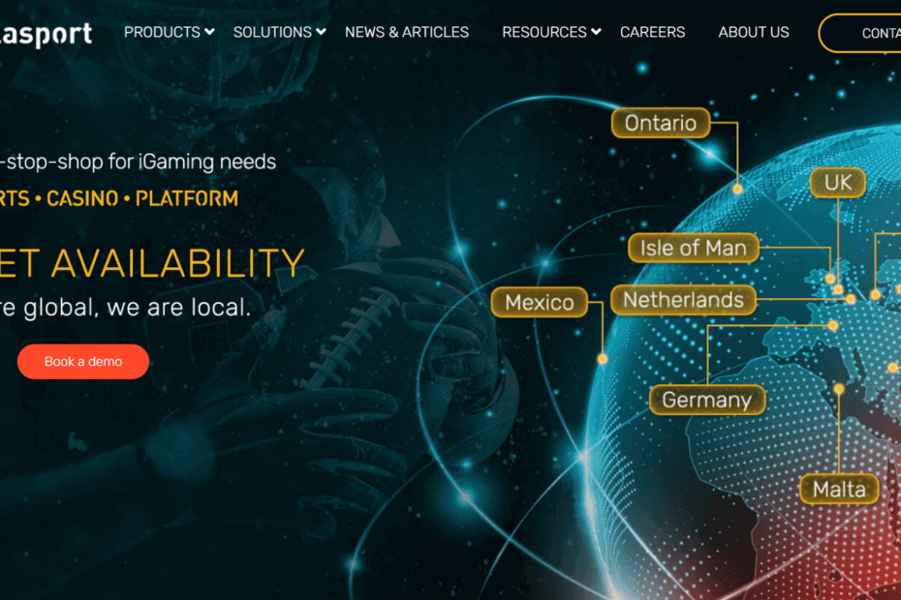Click the Book a demo button
The image size is (901, 600).
pos(83,362)
